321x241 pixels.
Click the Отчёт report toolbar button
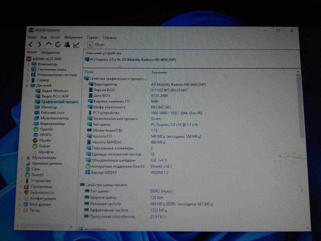tap(96, 45)
